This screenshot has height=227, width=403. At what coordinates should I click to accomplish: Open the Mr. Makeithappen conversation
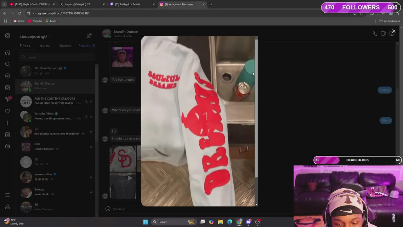click(x=55, y=71)
